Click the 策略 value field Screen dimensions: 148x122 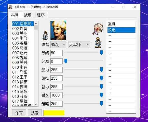57,104
